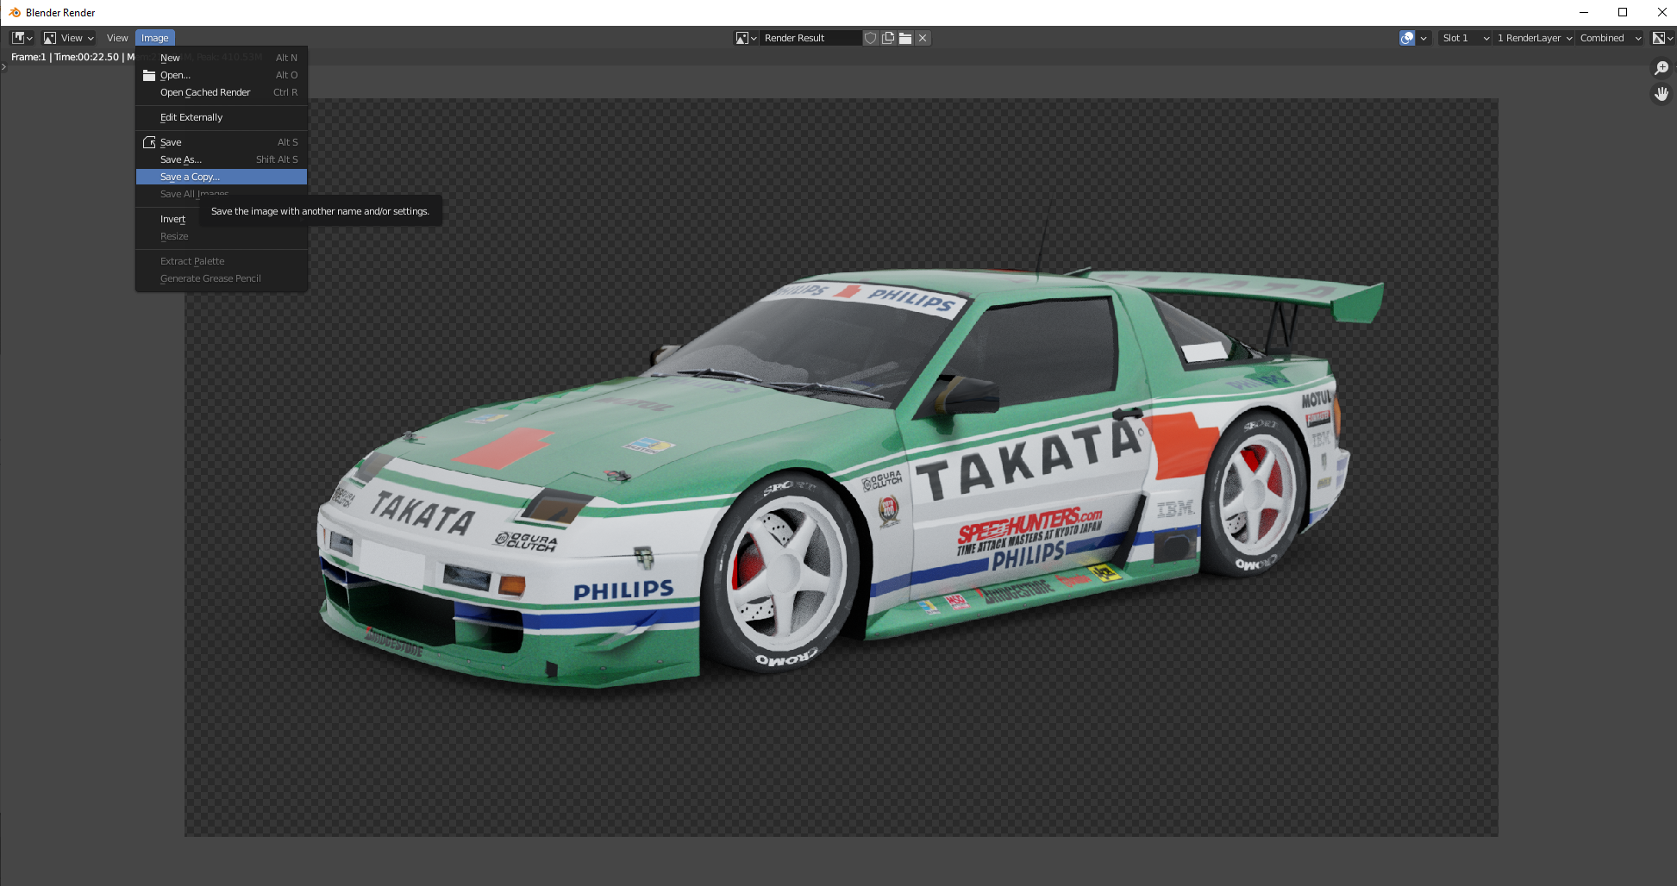Toggle the gizmo visibility button
1677x886 pixels.
tap(1407, 38)
